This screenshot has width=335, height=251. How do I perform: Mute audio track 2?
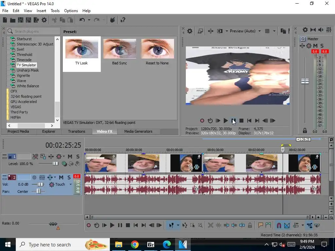click(x=61, y=177)
